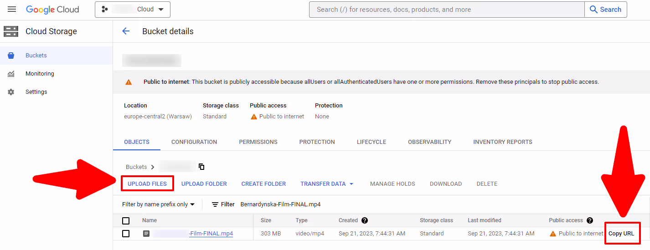Open the Filter by name prefix only dropdown

point(158,204)
